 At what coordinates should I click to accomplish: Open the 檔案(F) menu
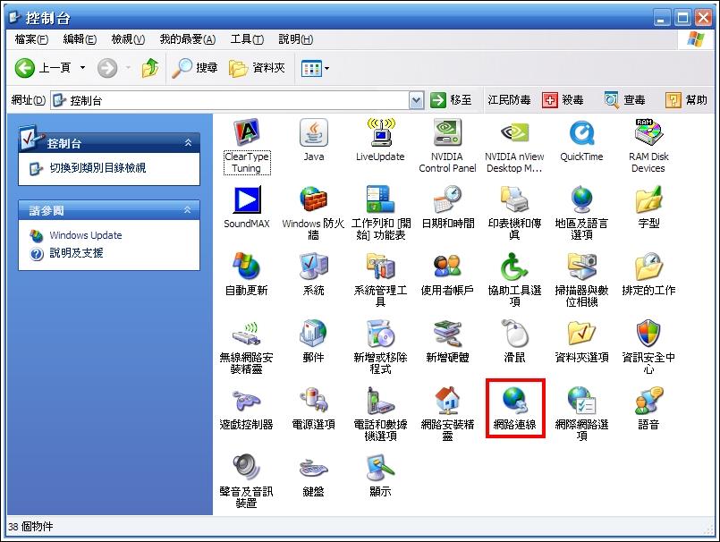[x=31, y=39]
